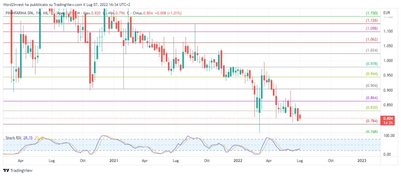Select the (0.944) level label

click(x=371, y=74)
